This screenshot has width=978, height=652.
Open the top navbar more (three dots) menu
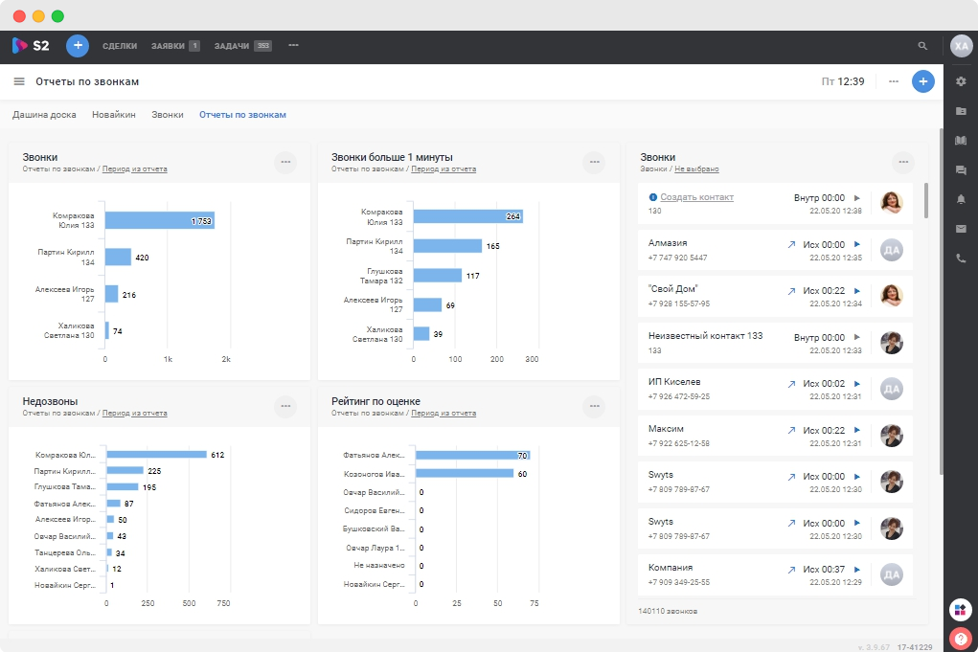tap(293, 46)
